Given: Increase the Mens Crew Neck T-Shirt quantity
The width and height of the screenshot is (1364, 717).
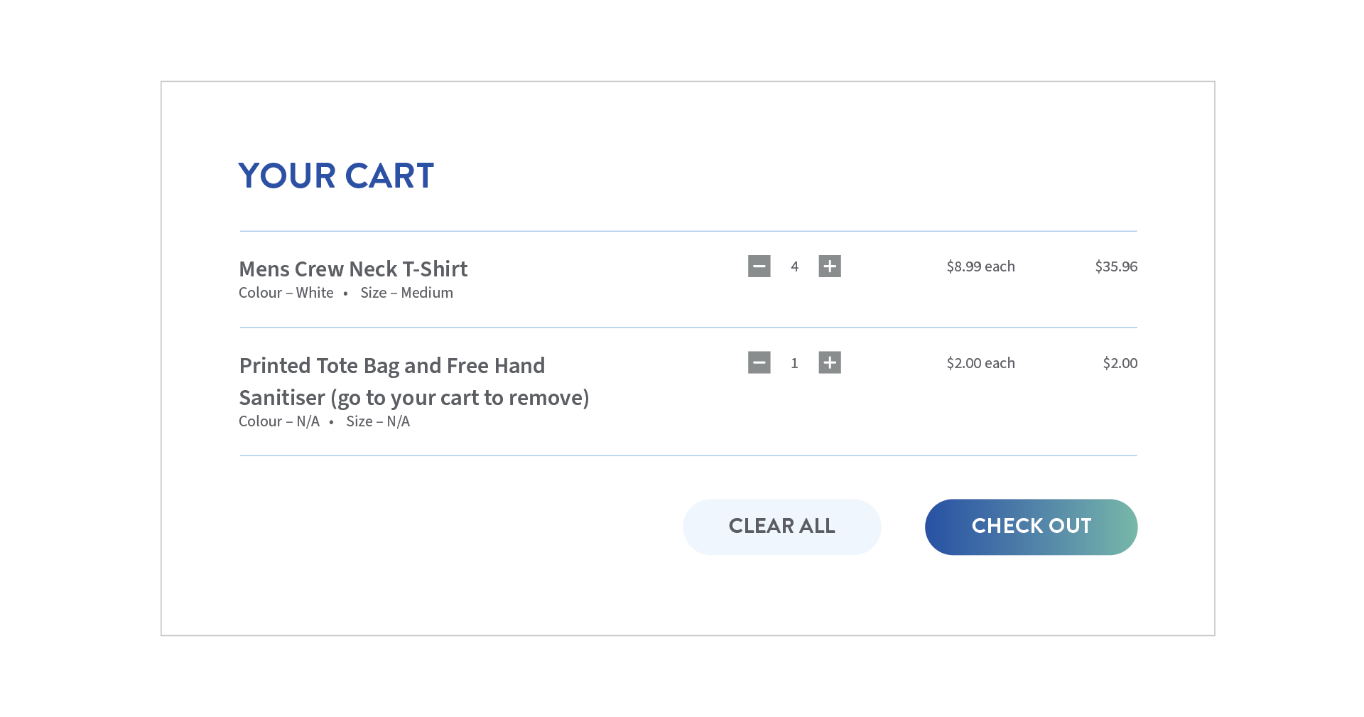Looking at the screenshot, I should coord(830,266).
